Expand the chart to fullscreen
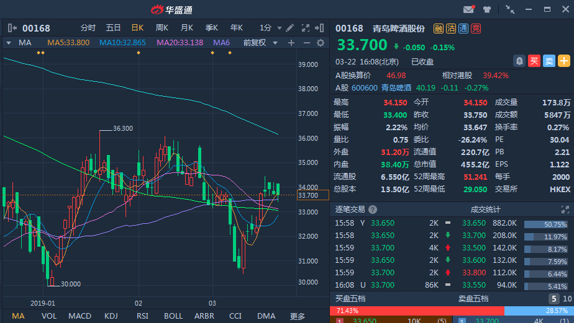Screen dimensions: 574x323 [305, 28]
